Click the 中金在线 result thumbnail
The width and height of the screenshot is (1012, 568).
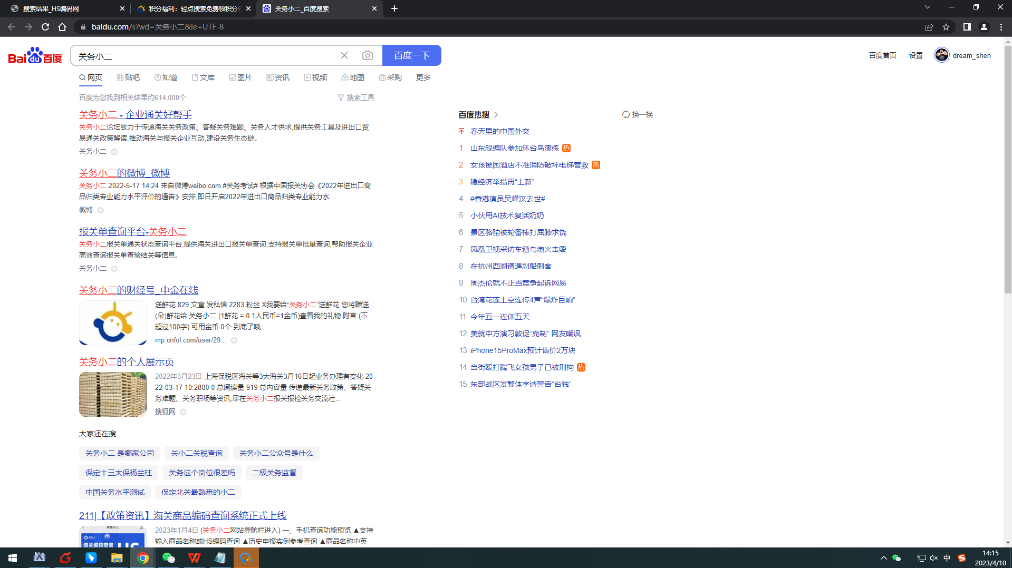pyautogui.click(x=113, y=322)
